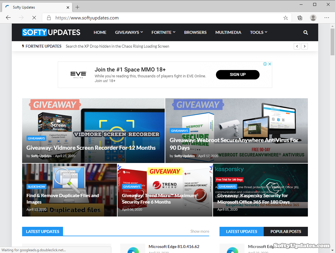View site security via the padlock icon
Viewport: 335px width, 253px height.
coord(49,18)
